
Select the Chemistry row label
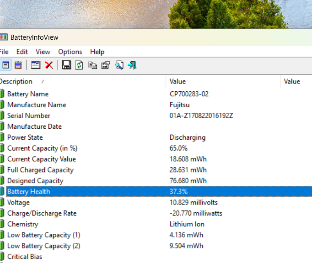pos(23,224)
